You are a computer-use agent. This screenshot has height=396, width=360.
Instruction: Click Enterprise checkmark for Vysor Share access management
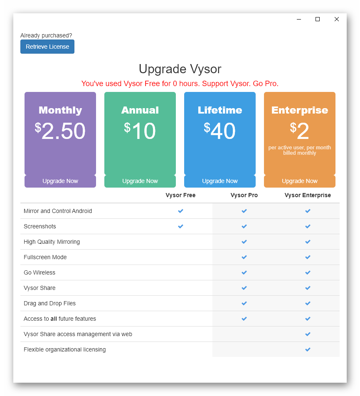(x=308, y=334)
